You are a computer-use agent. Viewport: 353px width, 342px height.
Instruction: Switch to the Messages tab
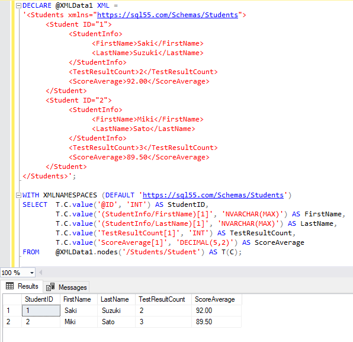click(x=66, y=287)
